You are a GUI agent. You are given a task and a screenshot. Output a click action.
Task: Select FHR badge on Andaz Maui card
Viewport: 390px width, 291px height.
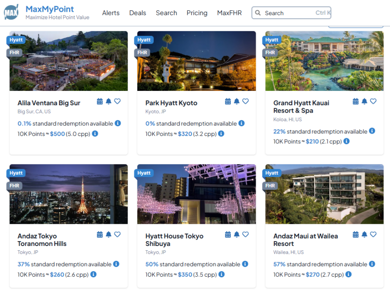270,186
